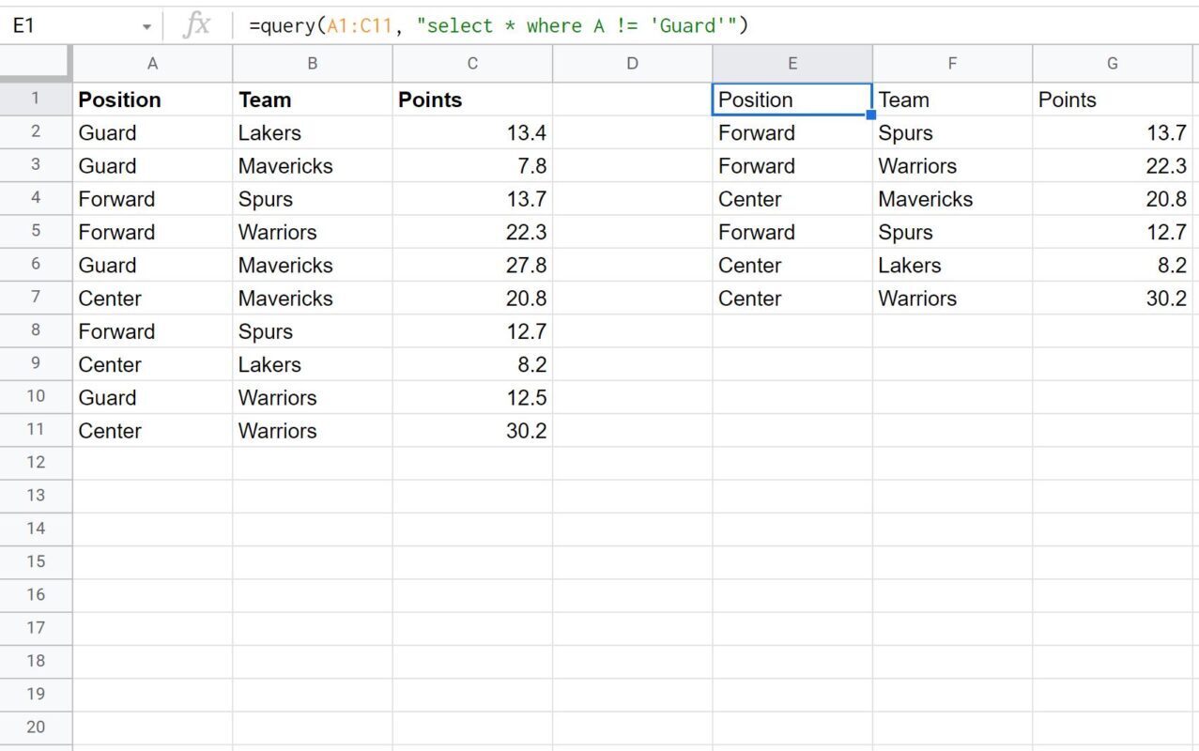The image size is (1199, 751).
Task: Select row 1 header
Action: 35,99
